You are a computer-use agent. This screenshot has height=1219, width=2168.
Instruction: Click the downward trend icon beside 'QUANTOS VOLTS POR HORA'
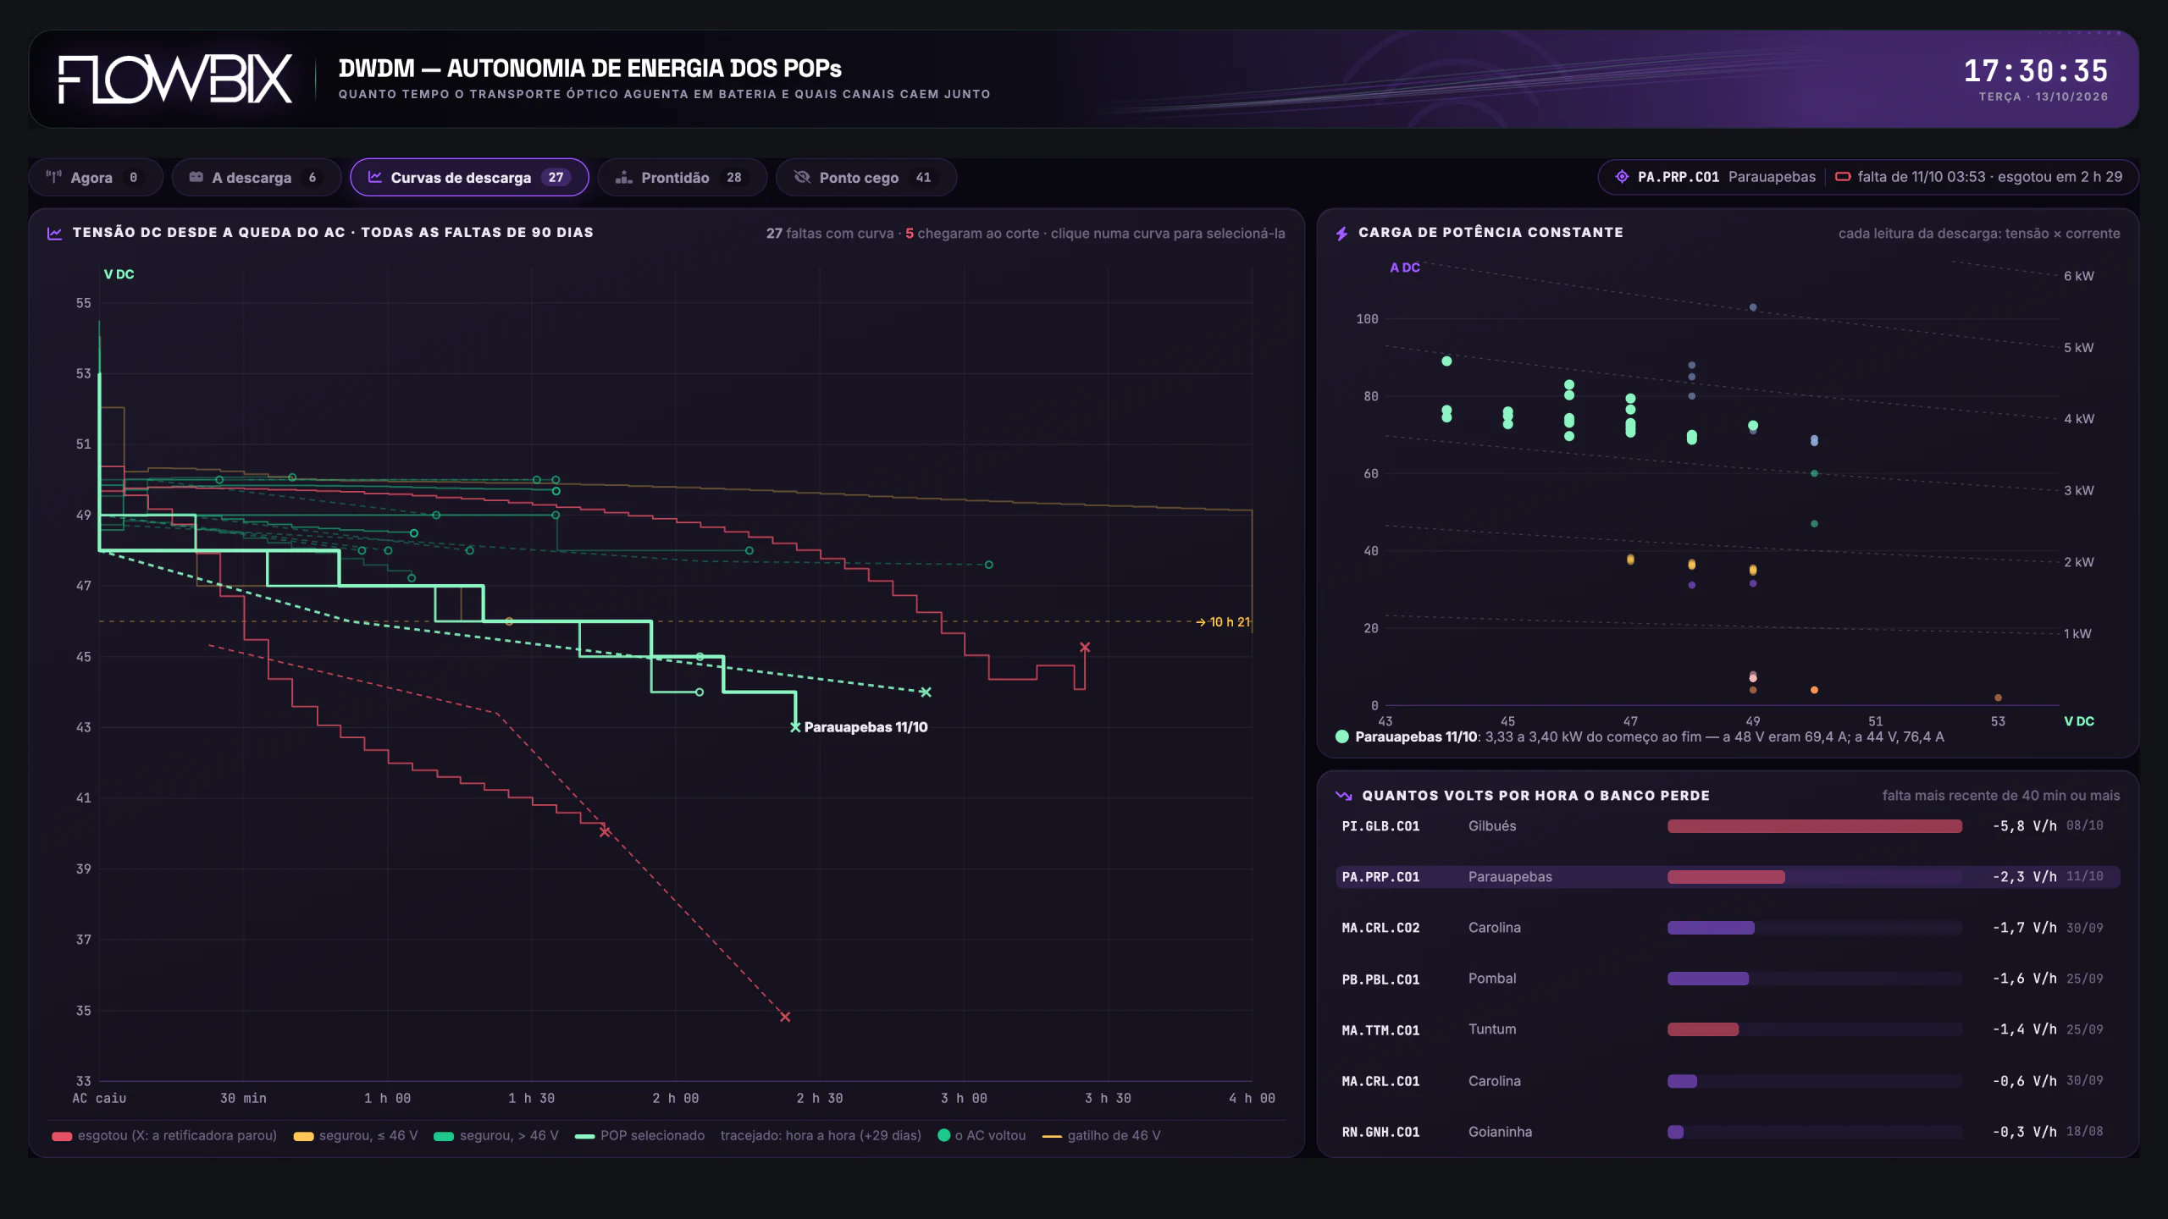click(x=1343, y=796)
